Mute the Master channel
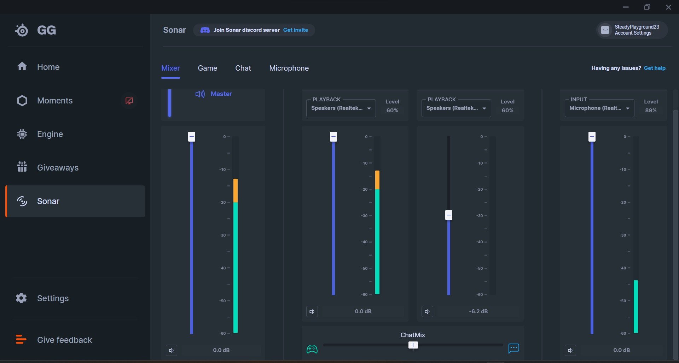679x363 pixels. pyautogui.click(x=172, y=350)
